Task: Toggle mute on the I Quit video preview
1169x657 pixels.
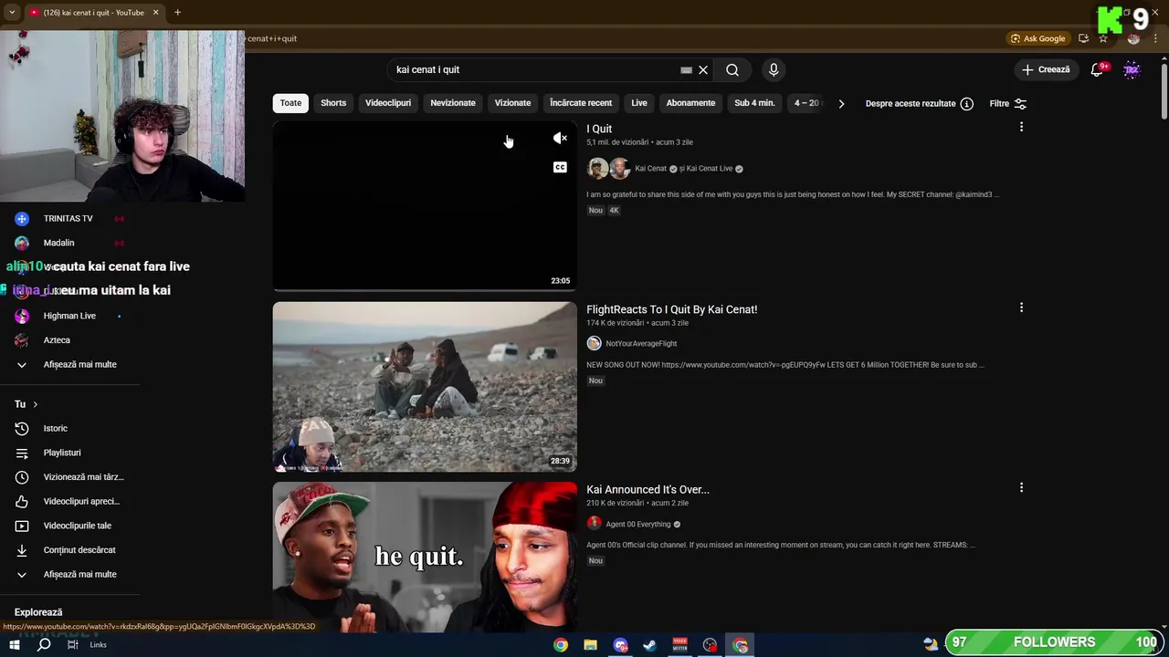Action: coord(560,138)
